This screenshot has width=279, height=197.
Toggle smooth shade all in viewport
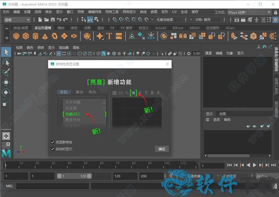(104, 53)
